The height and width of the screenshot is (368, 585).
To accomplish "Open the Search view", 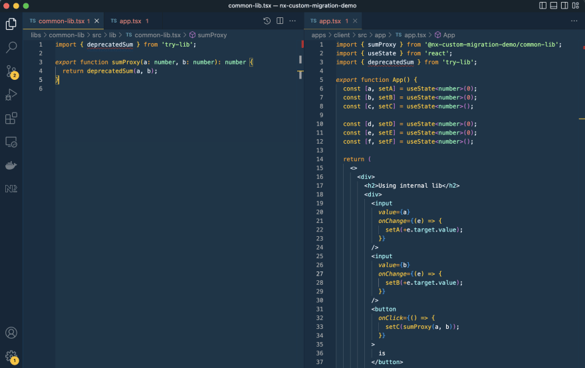I will point(11,47).
